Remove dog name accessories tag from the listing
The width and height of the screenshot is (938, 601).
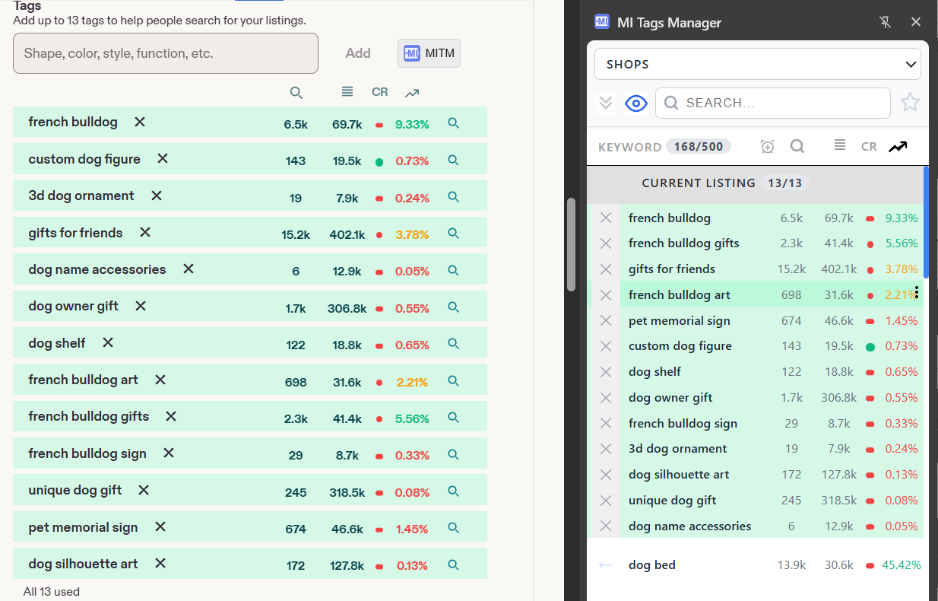(x=189, y=269)
